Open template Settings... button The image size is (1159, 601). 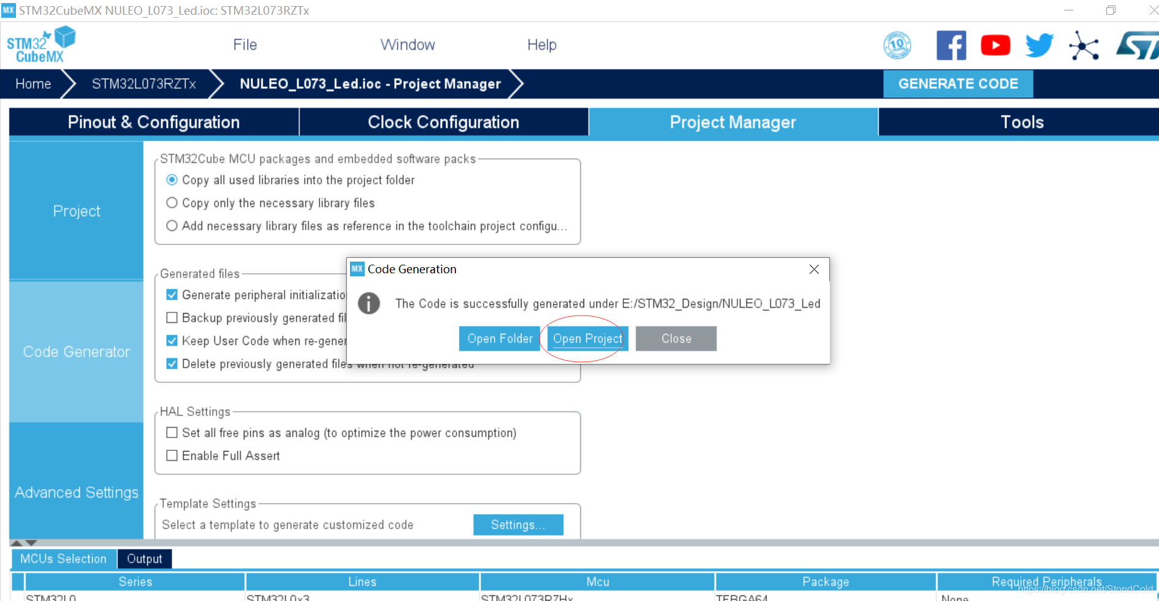coord(518,525)
